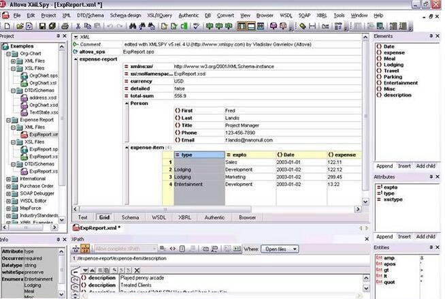The width and height of the screenshot is (445, 299).
Task: Open the File menu
Action: click(17, 16)
